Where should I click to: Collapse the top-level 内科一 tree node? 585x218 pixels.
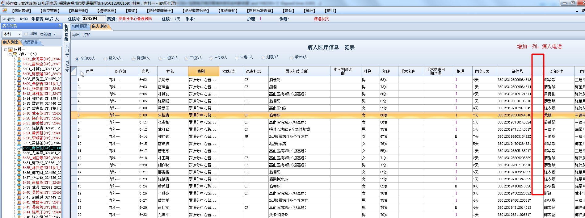6,49
